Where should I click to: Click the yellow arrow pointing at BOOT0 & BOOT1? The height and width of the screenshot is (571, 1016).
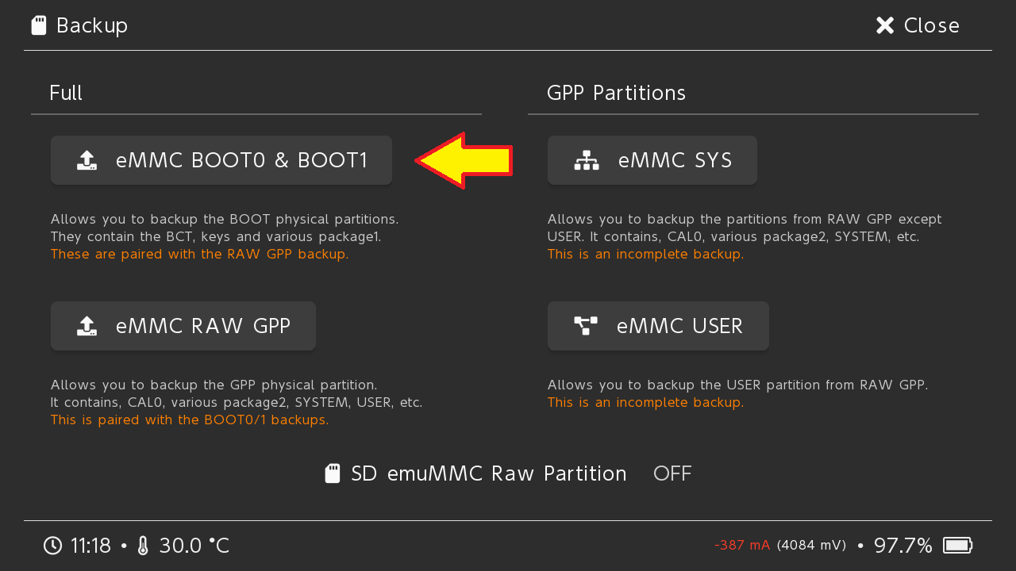tap(464, 161)
